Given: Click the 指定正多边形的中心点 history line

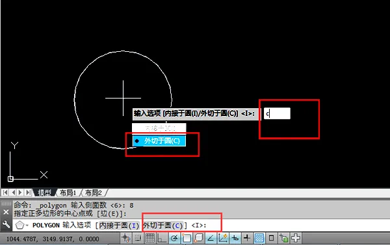Looking at the screenshot, I should pyautogui.click(x=70, y=213).
